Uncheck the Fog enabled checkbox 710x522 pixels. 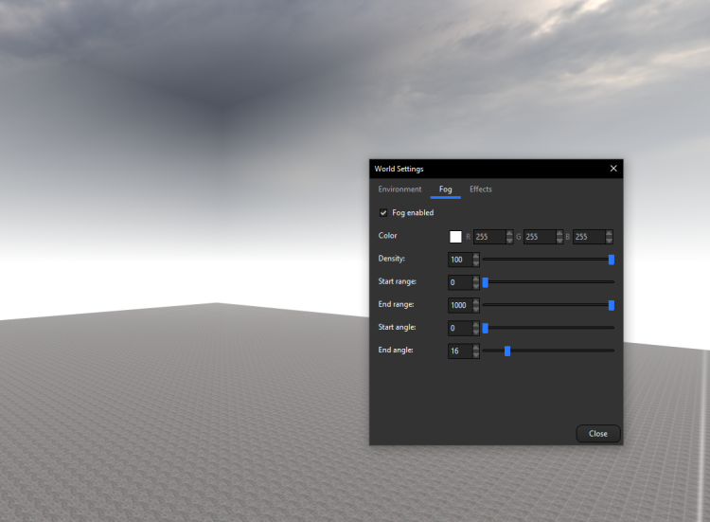[383, 213]
